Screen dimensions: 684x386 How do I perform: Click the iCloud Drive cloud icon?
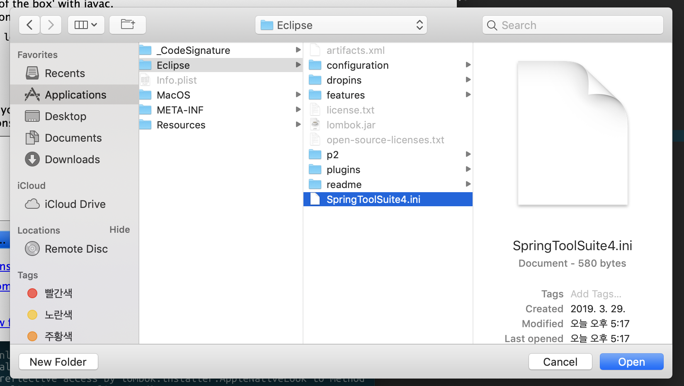(32, 204)
